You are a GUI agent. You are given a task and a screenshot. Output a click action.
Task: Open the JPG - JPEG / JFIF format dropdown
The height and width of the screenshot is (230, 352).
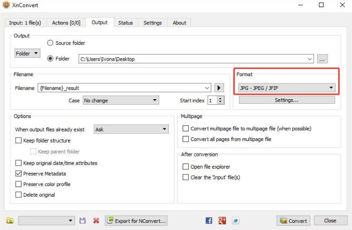(287, 88)
